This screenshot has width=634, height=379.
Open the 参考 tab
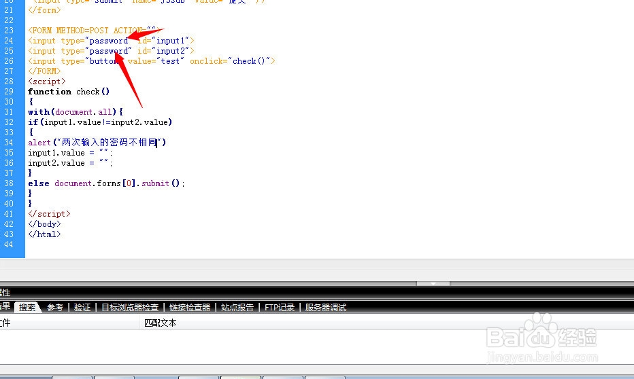click(55, 308)
